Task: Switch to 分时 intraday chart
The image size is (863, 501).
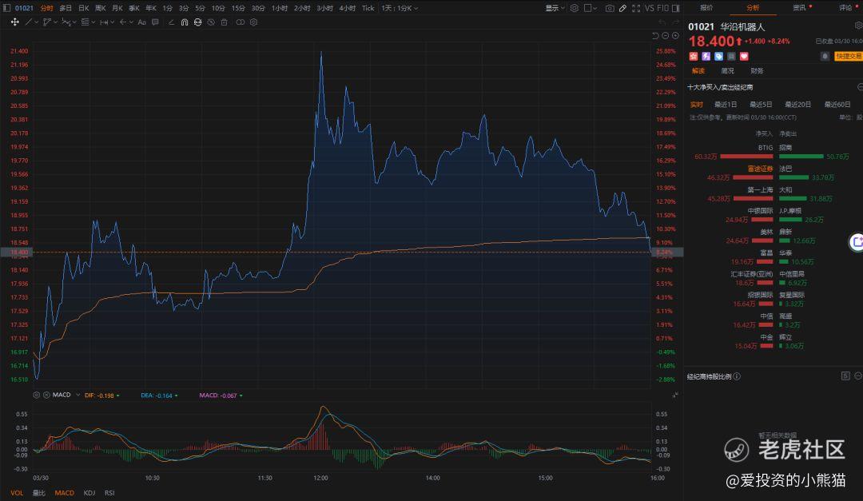Action: (x=47, y=8)
